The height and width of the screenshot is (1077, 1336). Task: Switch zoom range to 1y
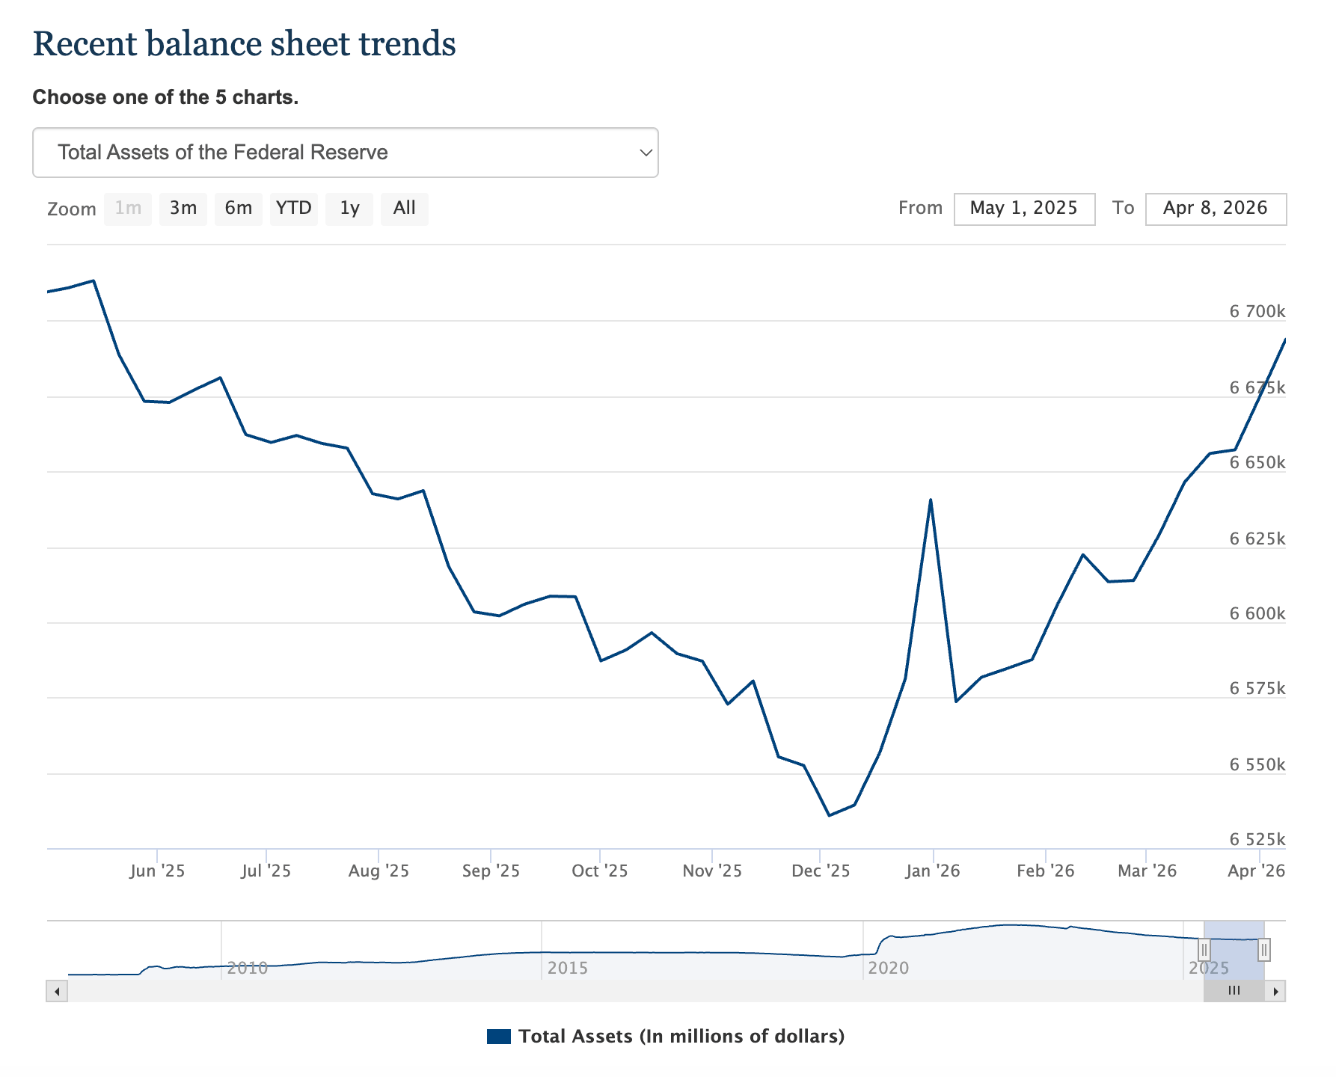pos(349,209)
